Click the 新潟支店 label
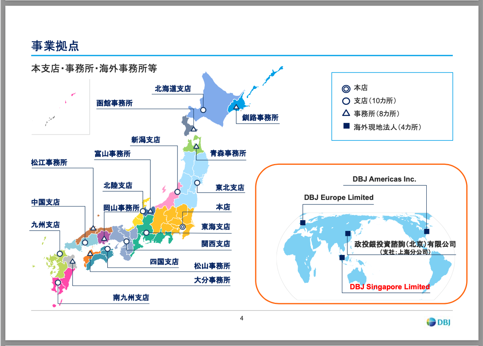Screen dimensions: 483x346 pyautogui.click(x=146, y=140)
